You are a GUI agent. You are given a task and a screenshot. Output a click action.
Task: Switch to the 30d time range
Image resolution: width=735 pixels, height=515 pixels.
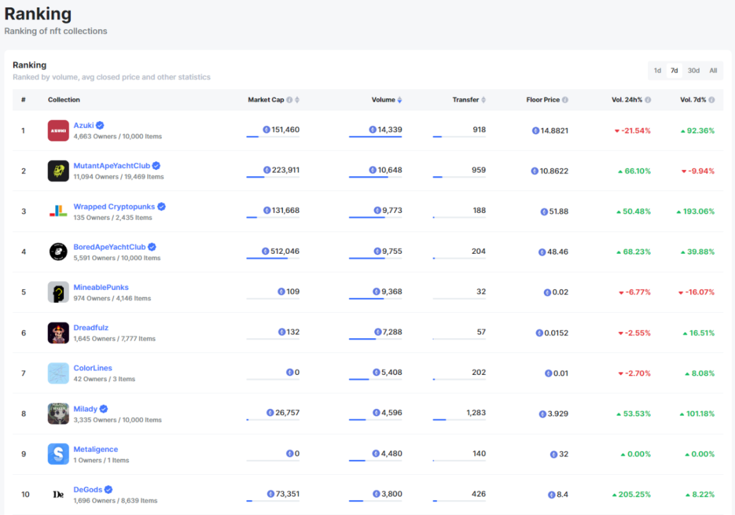pyautogui.click(x=693, y=70)
